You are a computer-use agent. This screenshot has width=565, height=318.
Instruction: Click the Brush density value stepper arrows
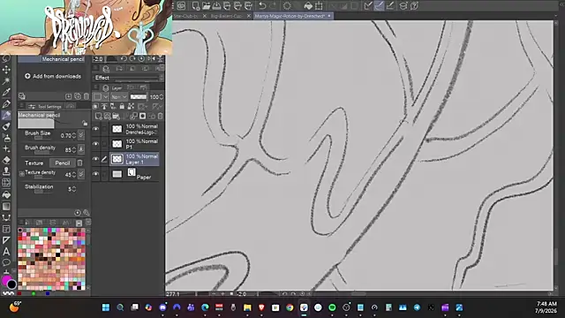click(74, 149)
